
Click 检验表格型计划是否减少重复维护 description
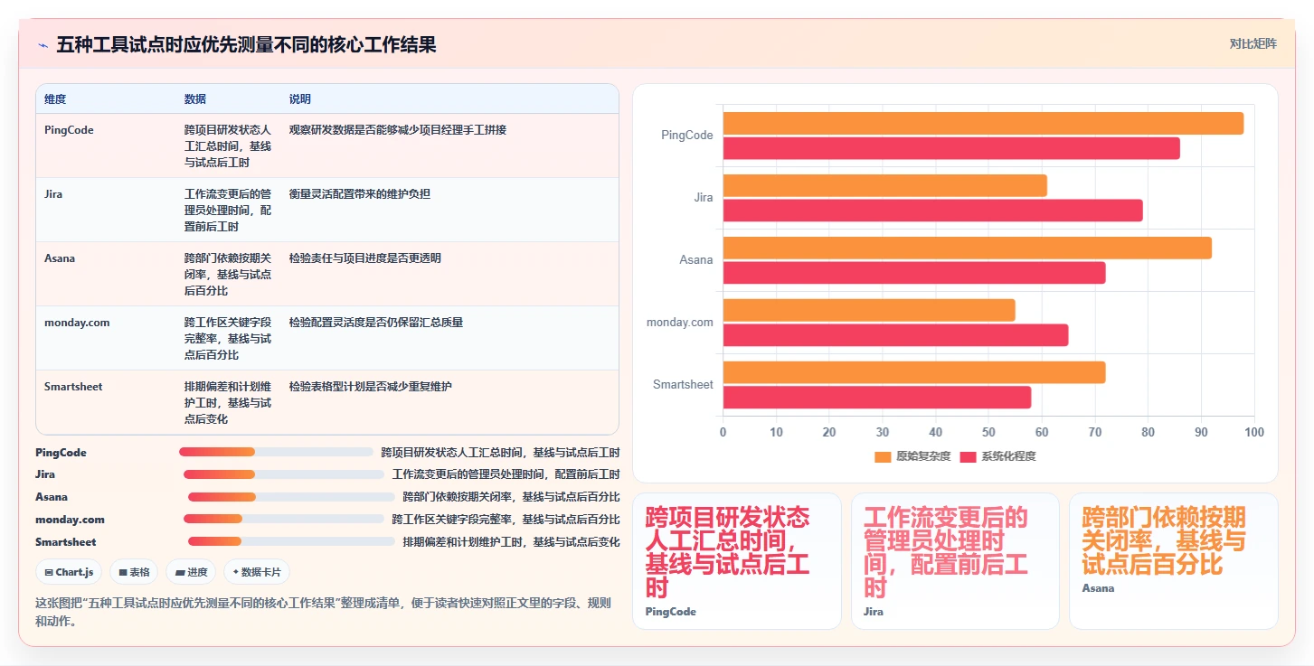click(x=371, y=387)
